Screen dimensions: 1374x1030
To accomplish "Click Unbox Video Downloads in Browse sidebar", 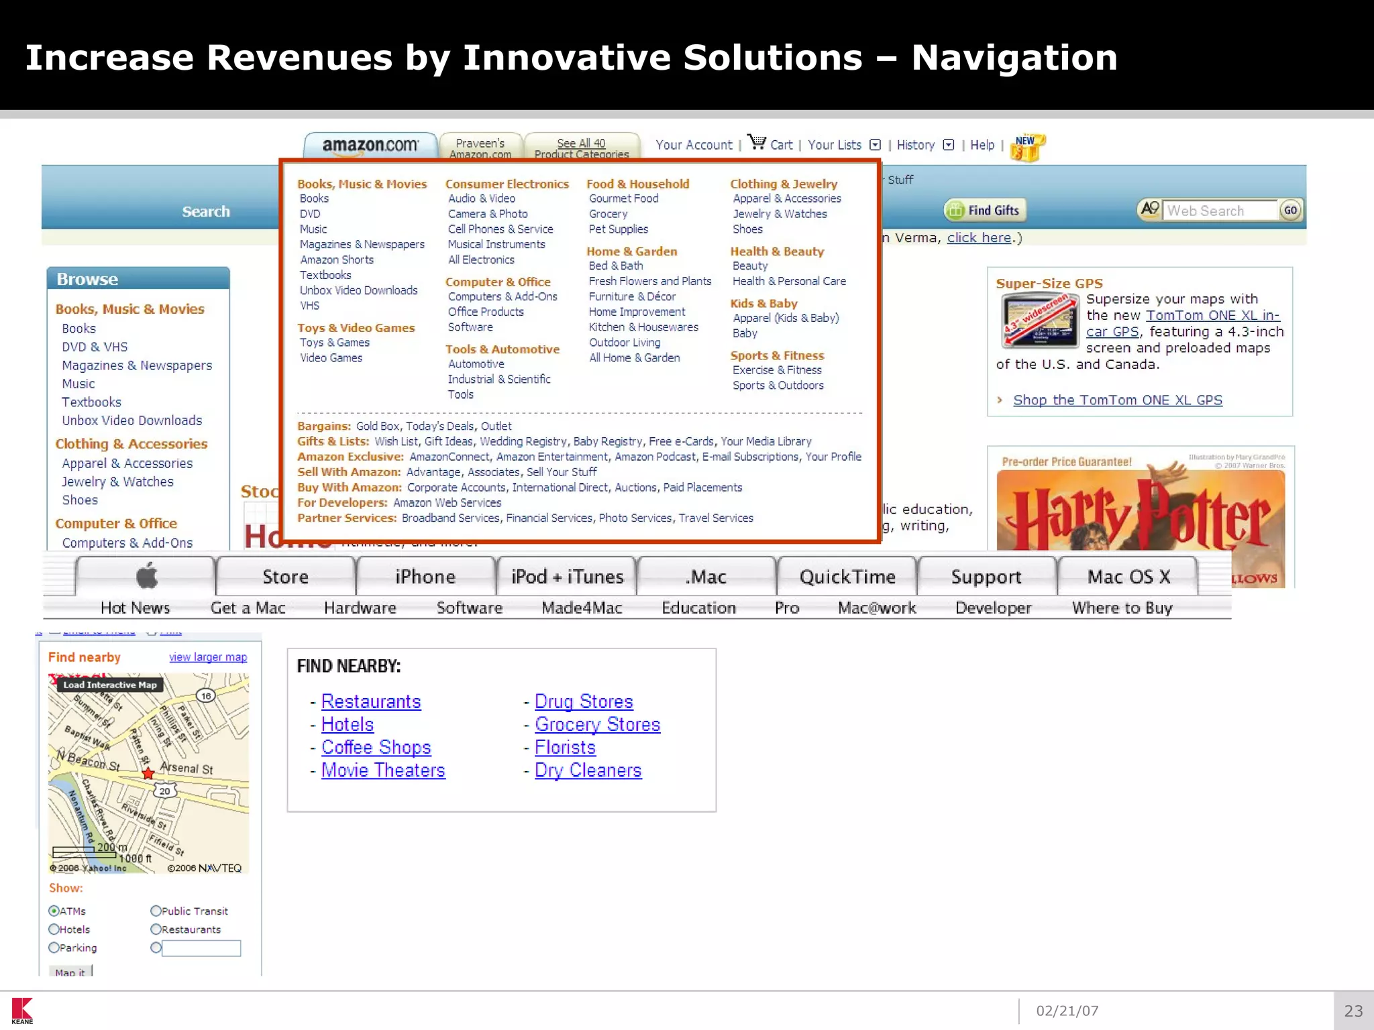I will pyautogui.click(x=132, y=420).
